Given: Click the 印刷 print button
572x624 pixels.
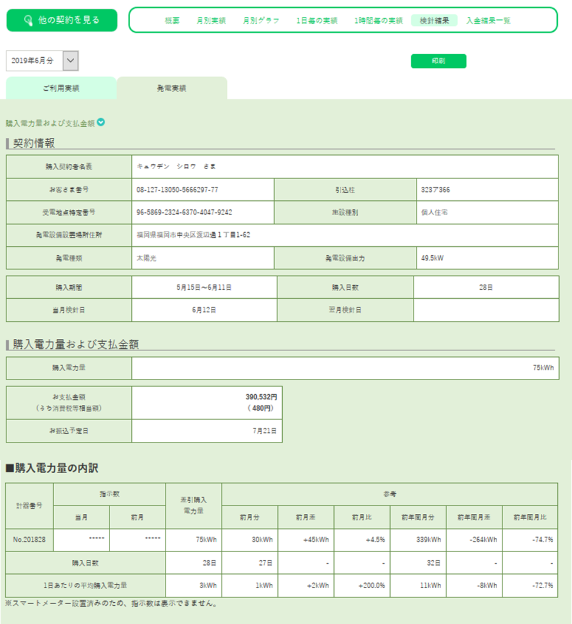Looking at the screenshot, I should click(438, 61).
